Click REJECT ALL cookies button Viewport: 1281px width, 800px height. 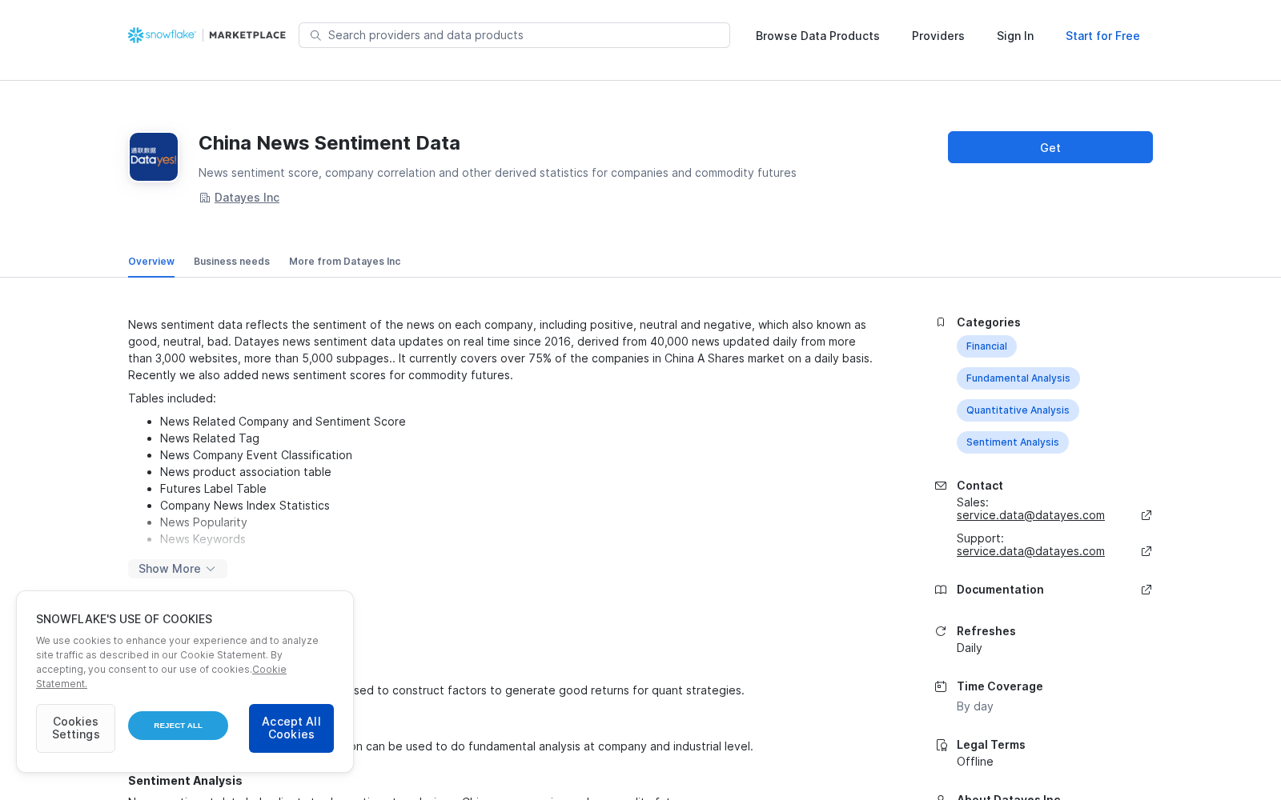pyautogui.click(x=178, y=726)
